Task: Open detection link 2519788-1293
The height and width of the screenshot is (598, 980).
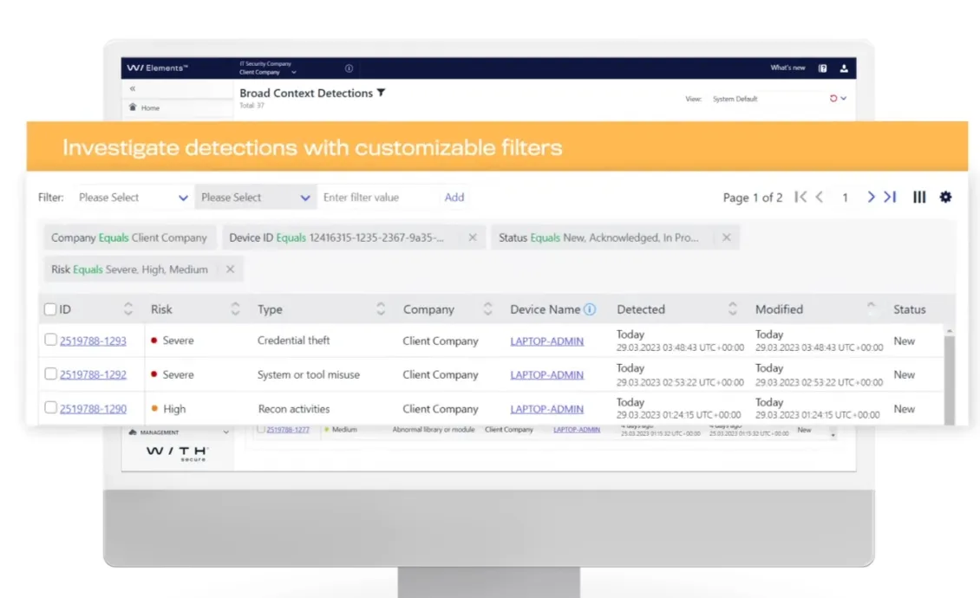Action: [93, 341]
